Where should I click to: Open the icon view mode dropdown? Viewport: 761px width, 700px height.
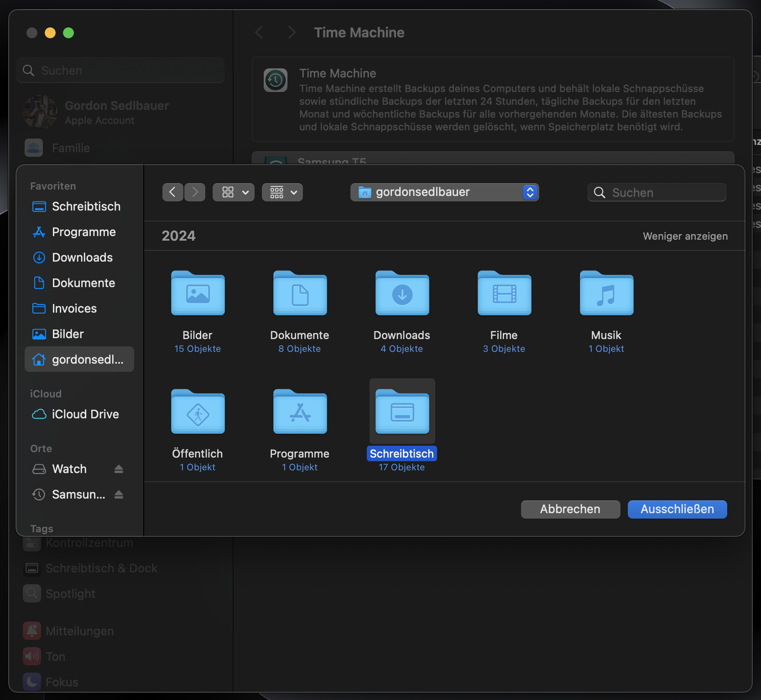click(x=234, y=192)
